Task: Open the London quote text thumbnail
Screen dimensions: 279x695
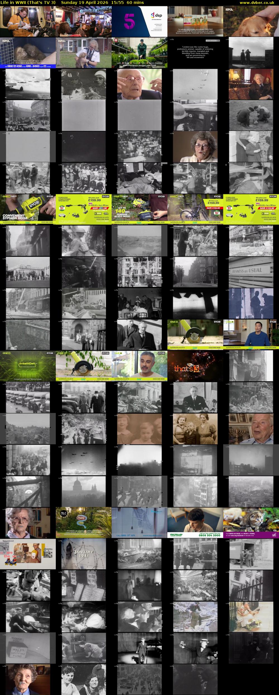Action: [x=195, y=53]
